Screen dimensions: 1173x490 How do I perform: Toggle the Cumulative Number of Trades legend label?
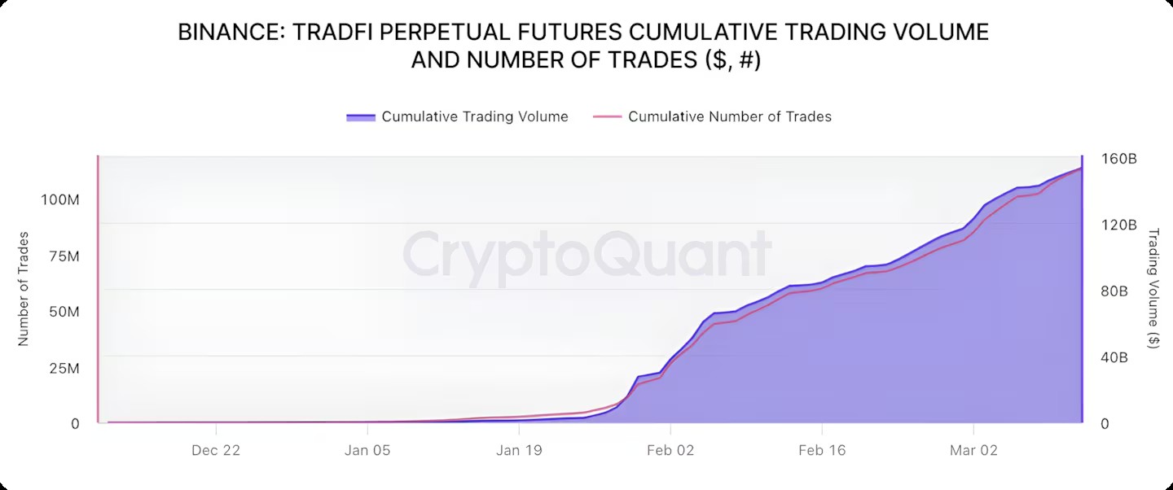tap(730, 116)
